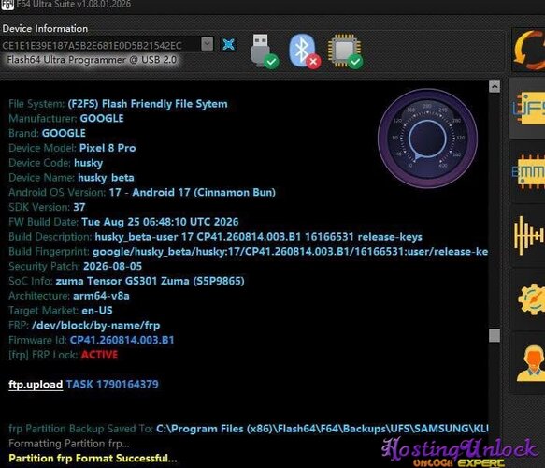This screenshot has height=468, width=545.
Task: Click the 'Pixel 8 Pro' device model value
Action: pyautogui.click(x=108, y=148)
